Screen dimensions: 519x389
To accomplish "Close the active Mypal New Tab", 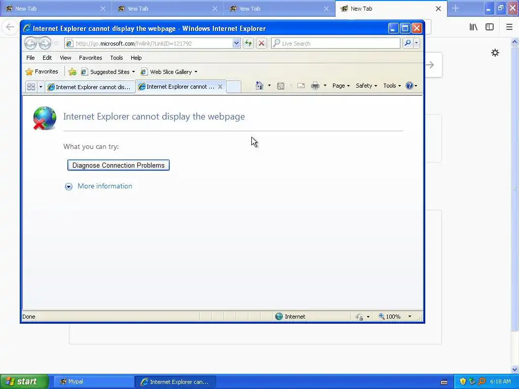I will 438,9.
